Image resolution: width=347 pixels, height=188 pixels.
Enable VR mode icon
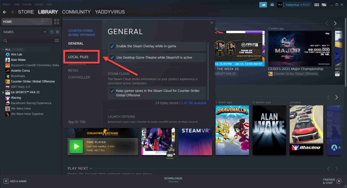(317, 5)
